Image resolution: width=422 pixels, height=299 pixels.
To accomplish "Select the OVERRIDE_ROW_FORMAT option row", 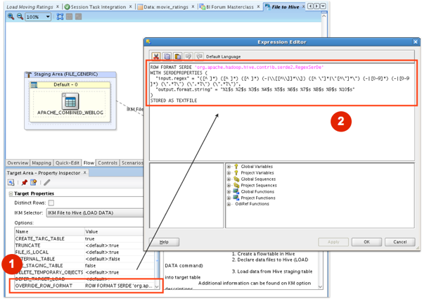I will tap(84, 286).
